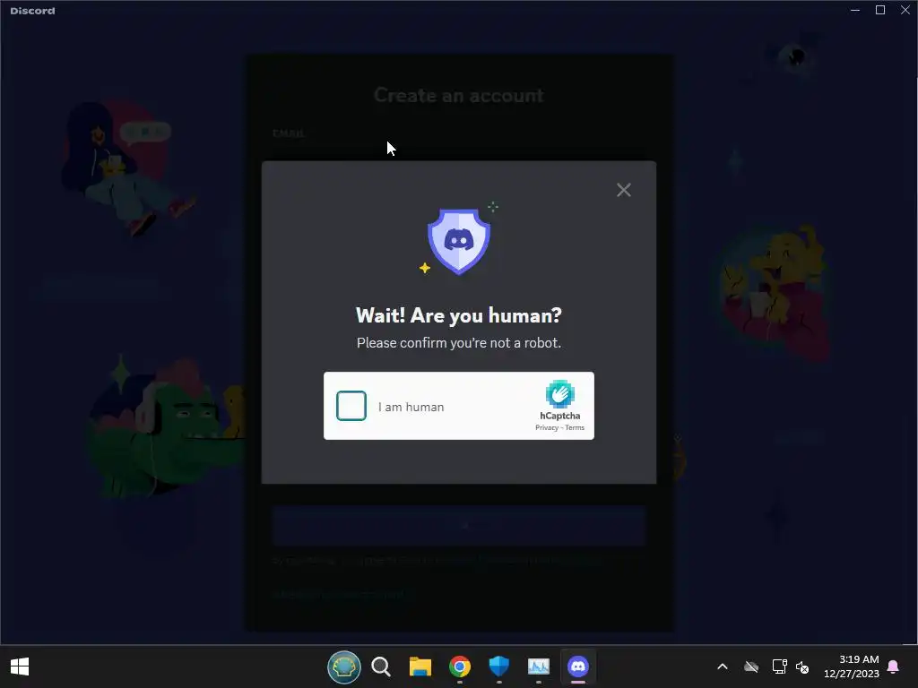Image resolution: width=918 pixels, height=688 pixels.
Task: Open the hCaptcha Terms link
Action: (575, 427)
